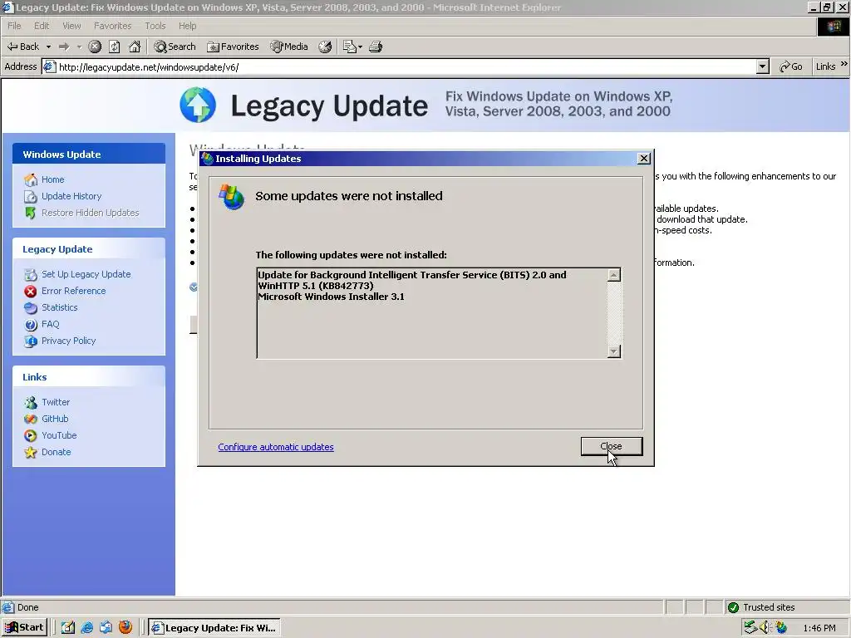Open the Back history dropdown arrow
The height and width of the screenshot is (638, 851).
click(x=48, y=47)
